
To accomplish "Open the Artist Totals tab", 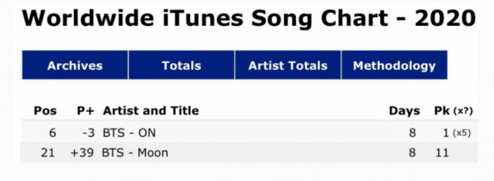I will pyautogui.click(x=288, y=65).
